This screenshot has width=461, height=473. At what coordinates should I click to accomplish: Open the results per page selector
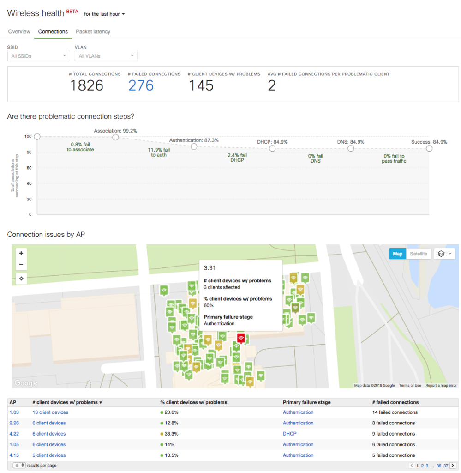[19, 465]
